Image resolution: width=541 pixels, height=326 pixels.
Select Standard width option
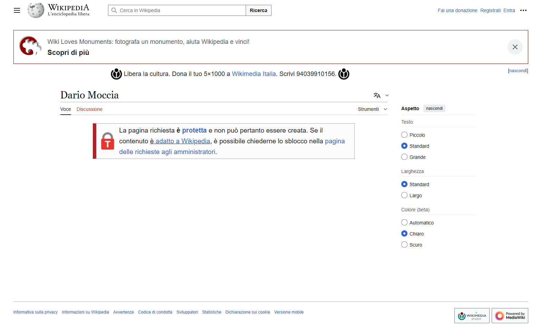pyautogui.click(x=404, y=184)
